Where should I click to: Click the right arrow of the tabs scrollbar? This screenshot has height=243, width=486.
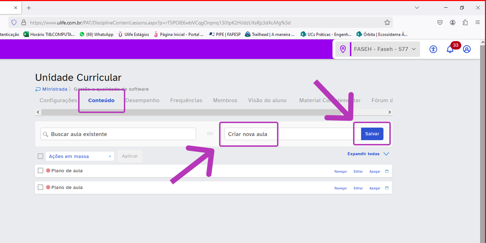click(x=390, y=112)
